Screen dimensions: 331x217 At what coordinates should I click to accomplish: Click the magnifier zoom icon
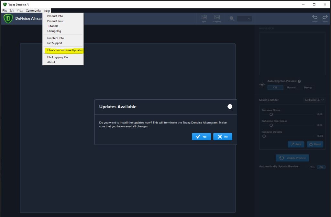point(232,19)
